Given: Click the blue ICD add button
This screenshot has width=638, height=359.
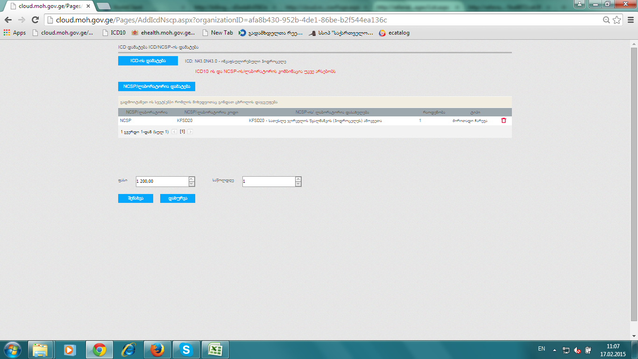Looking at the screenshot, I should pos(148,61).
